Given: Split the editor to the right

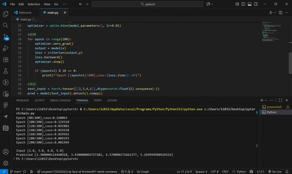Looking at the screenshot, I should click(281, 13).
